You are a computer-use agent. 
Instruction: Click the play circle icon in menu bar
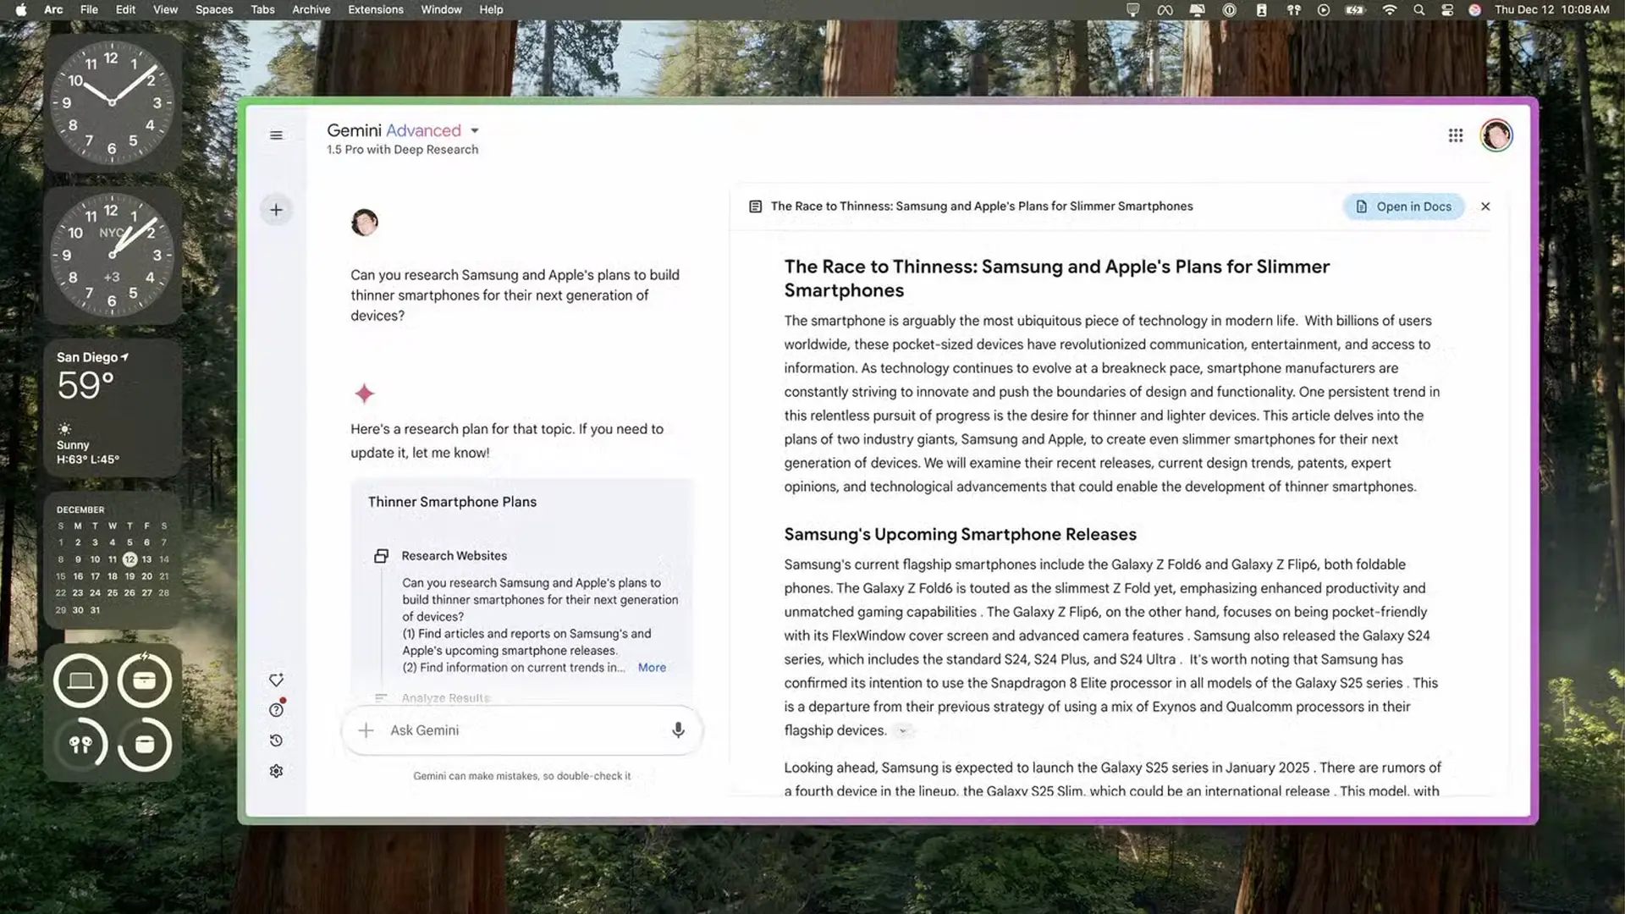point(1324,10)
